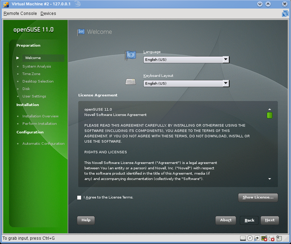Click the Abort button
The width and height of the screenshot is (291, 244).
(226, 220)
